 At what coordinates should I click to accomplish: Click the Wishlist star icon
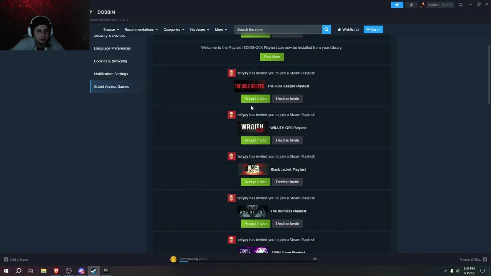[x=339, y=30]
